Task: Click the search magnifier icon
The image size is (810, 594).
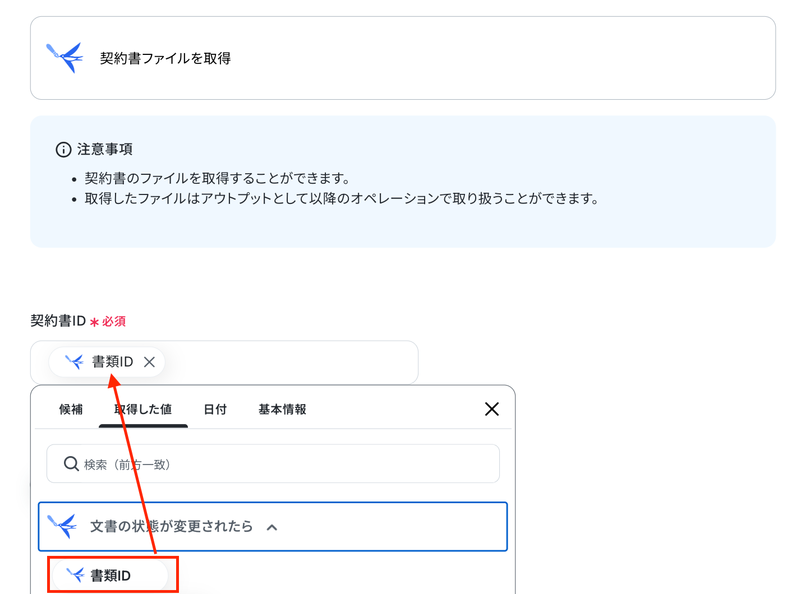Action: tap(71, 463)
